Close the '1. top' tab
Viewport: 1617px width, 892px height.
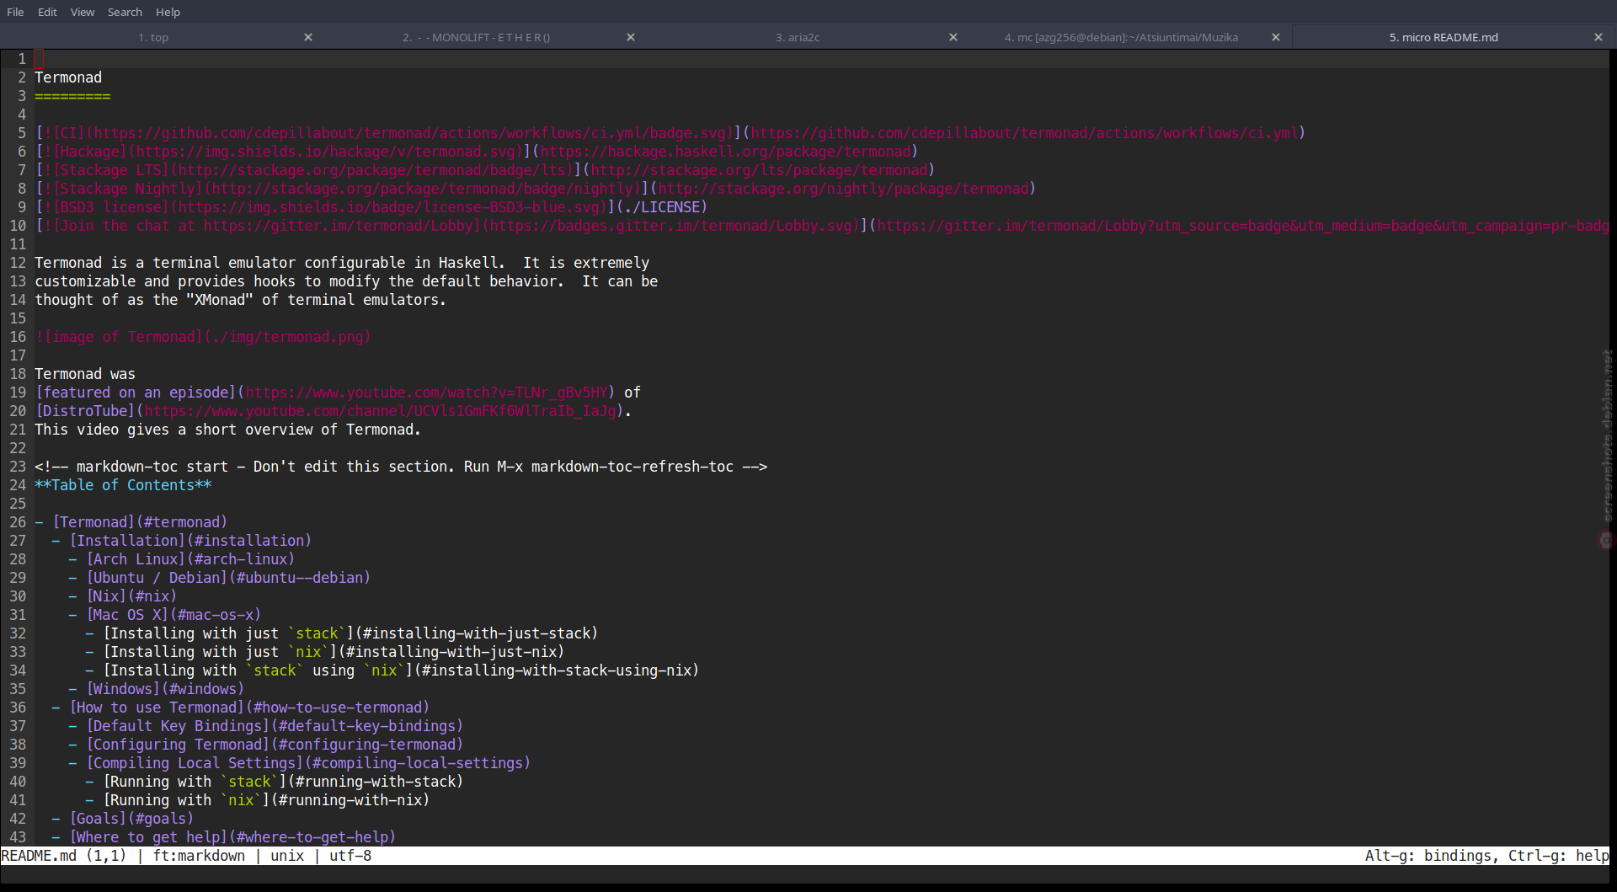pyautogui.click(x=308, y=37)
